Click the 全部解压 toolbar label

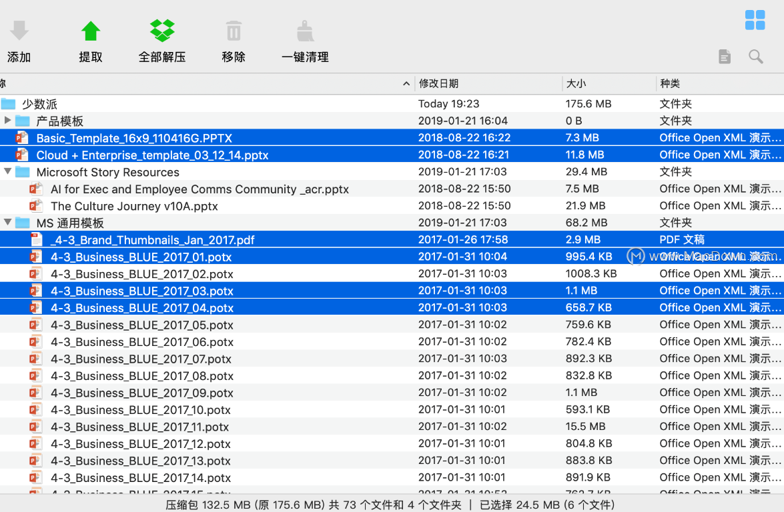pos(162,57)
